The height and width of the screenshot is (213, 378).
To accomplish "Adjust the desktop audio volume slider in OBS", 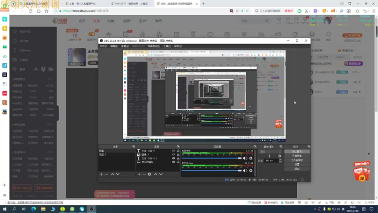I will click(x=212, y=158).
